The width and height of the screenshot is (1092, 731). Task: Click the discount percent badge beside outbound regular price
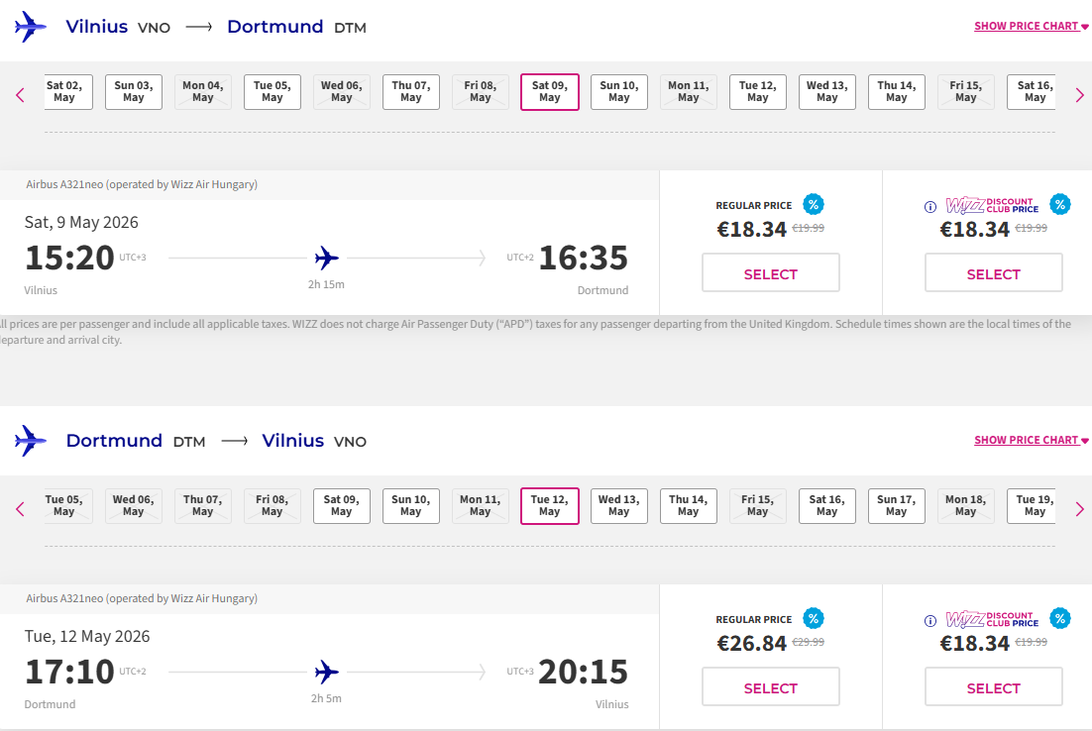(814, 205)
